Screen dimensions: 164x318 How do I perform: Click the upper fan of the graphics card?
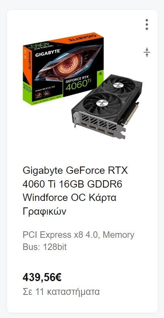[118, 85]
